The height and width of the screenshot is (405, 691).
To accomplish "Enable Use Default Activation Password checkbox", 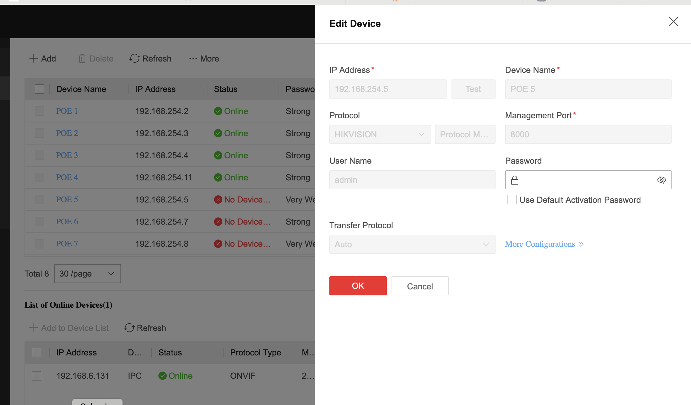I will click(512, 200).
